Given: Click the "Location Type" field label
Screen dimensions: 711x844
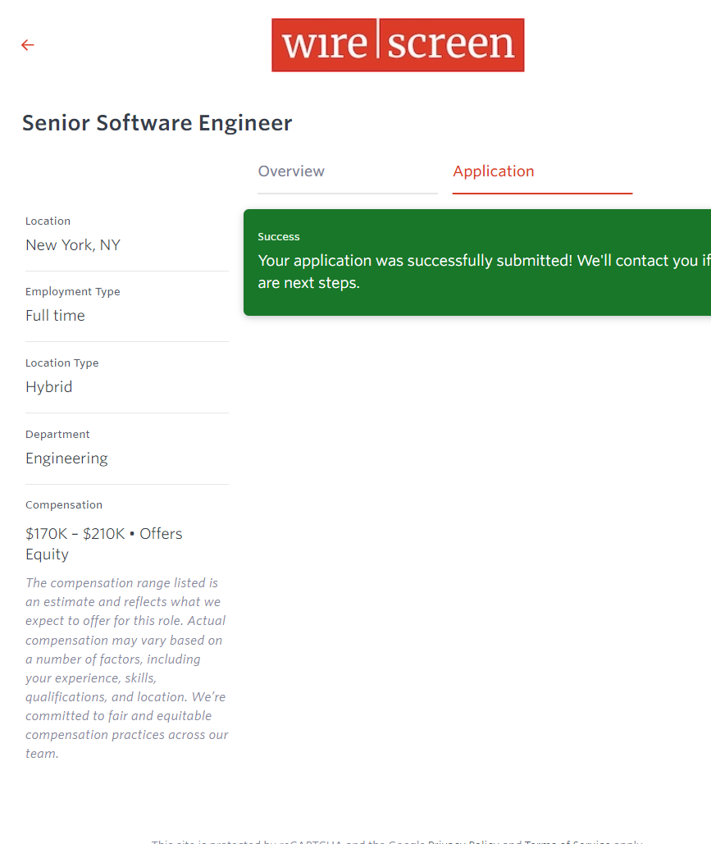Looking at the screenshot, I should click(62, 363).
